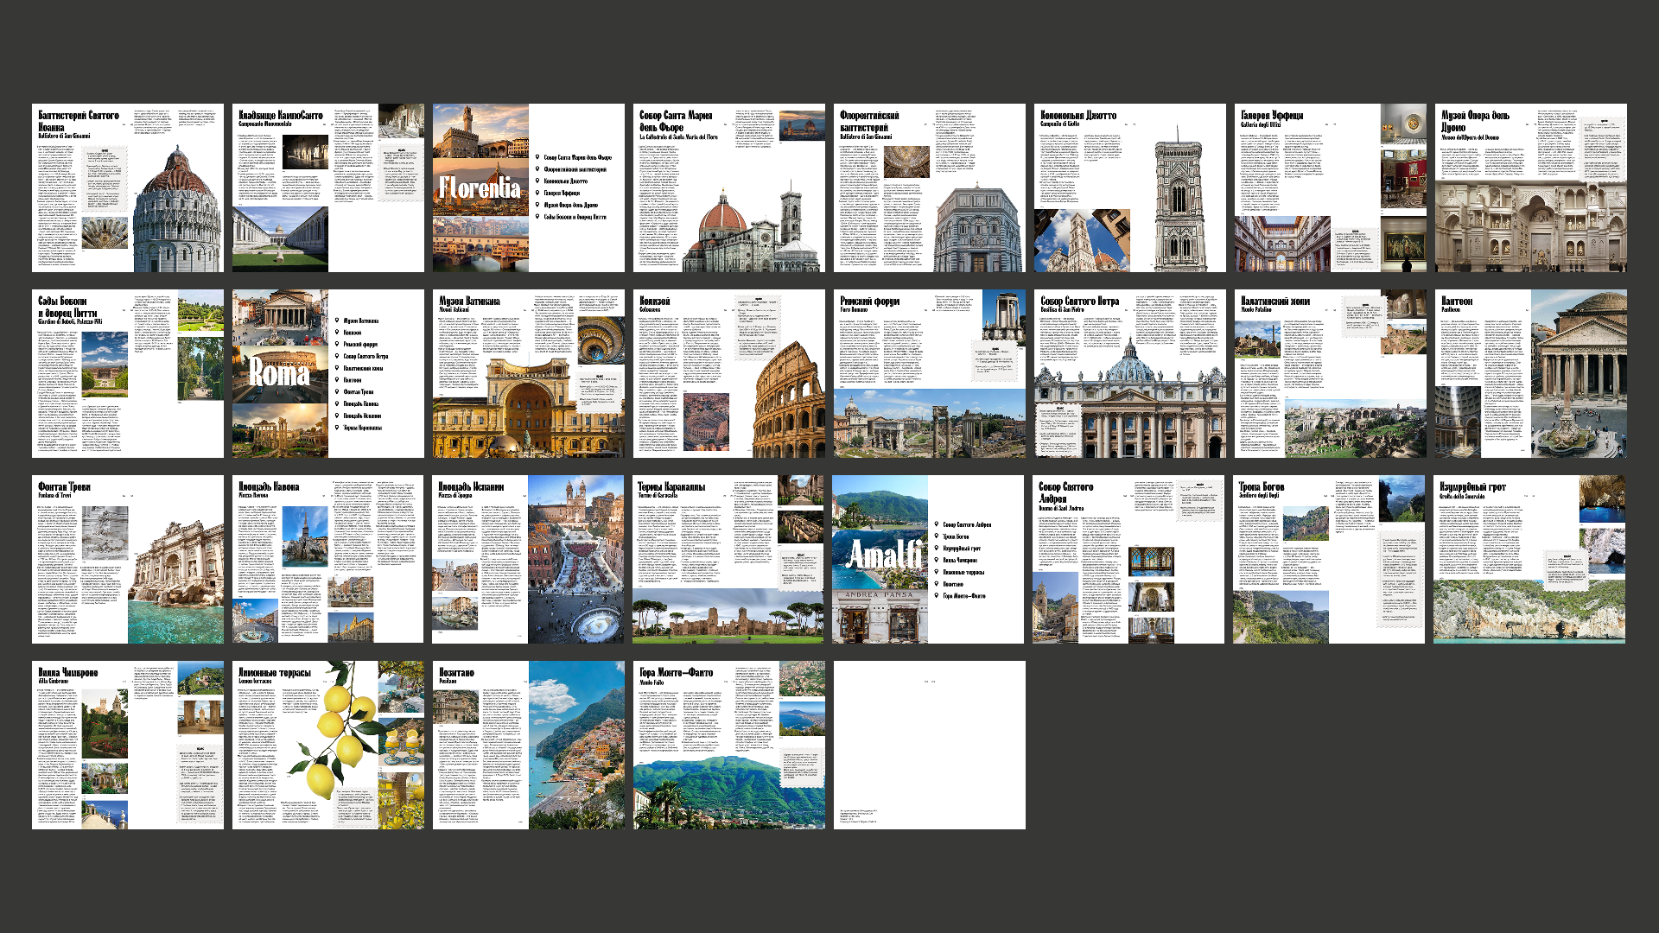Click the pin icon beside Музеи Ватикана entry
Screen dimensions: 1659x933
337,321
